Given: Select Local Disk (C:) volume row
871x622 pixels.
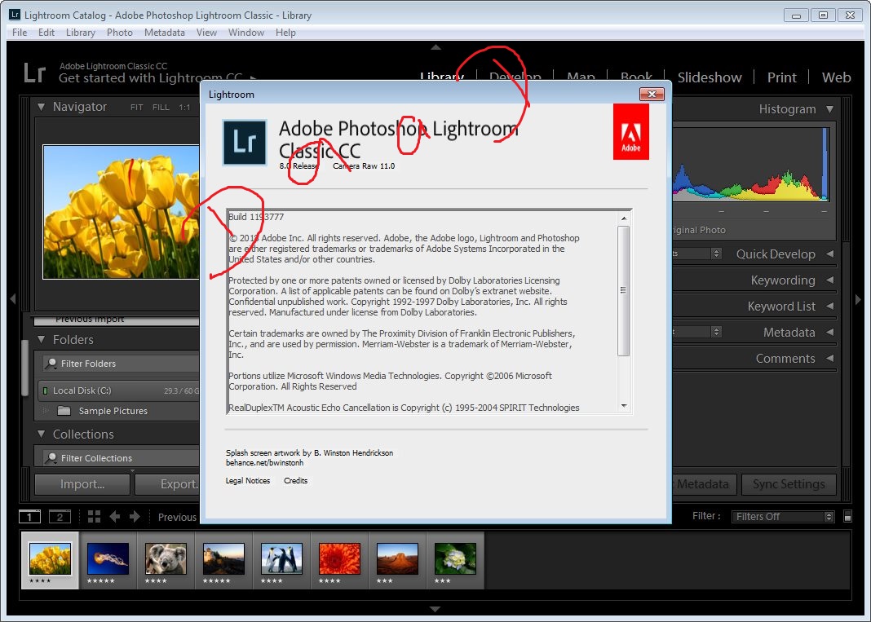Looking at the screenshot, I should click(x=119, y=391).
